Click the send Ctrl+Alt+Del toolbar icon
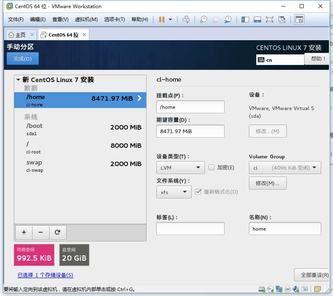 pos(186,19)
